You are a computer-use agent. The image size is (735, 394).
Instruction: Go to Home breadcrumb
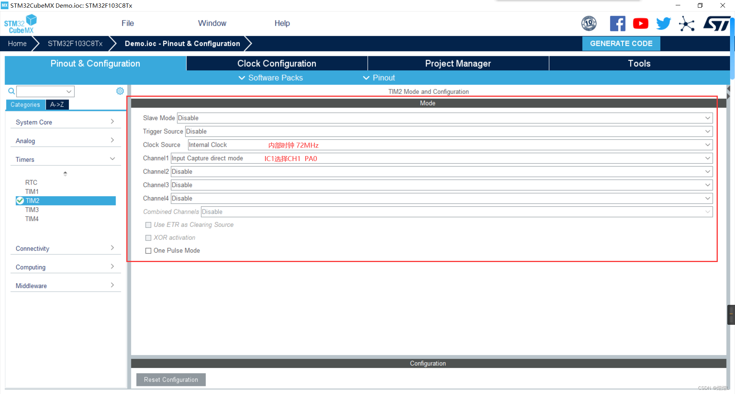coord(17,44)
